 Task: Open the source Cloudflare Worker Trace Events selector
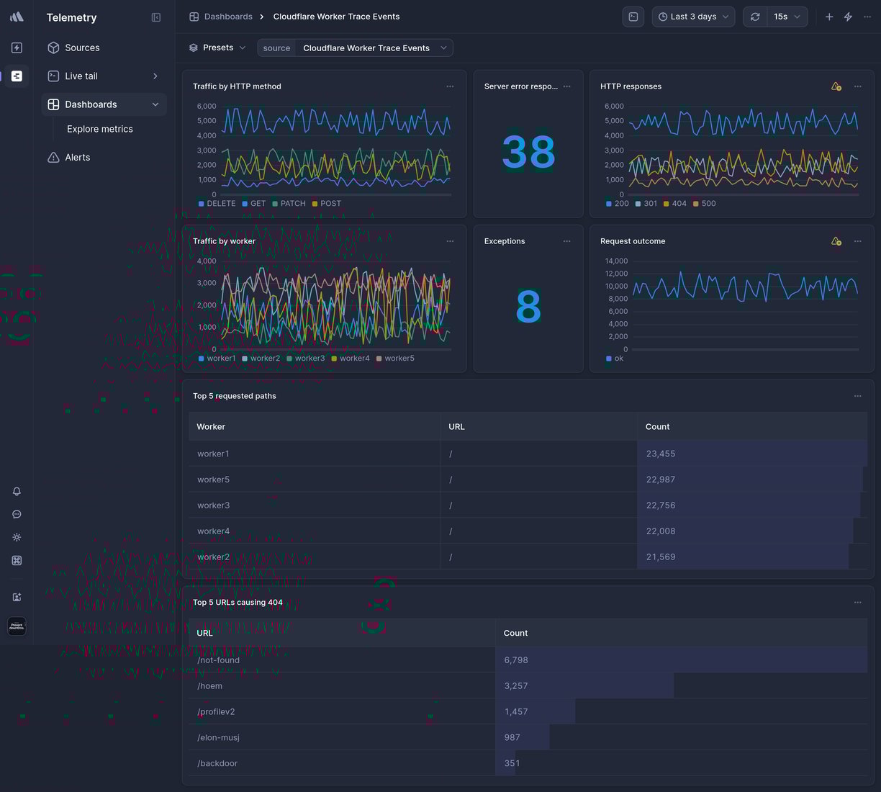[355, 48]
